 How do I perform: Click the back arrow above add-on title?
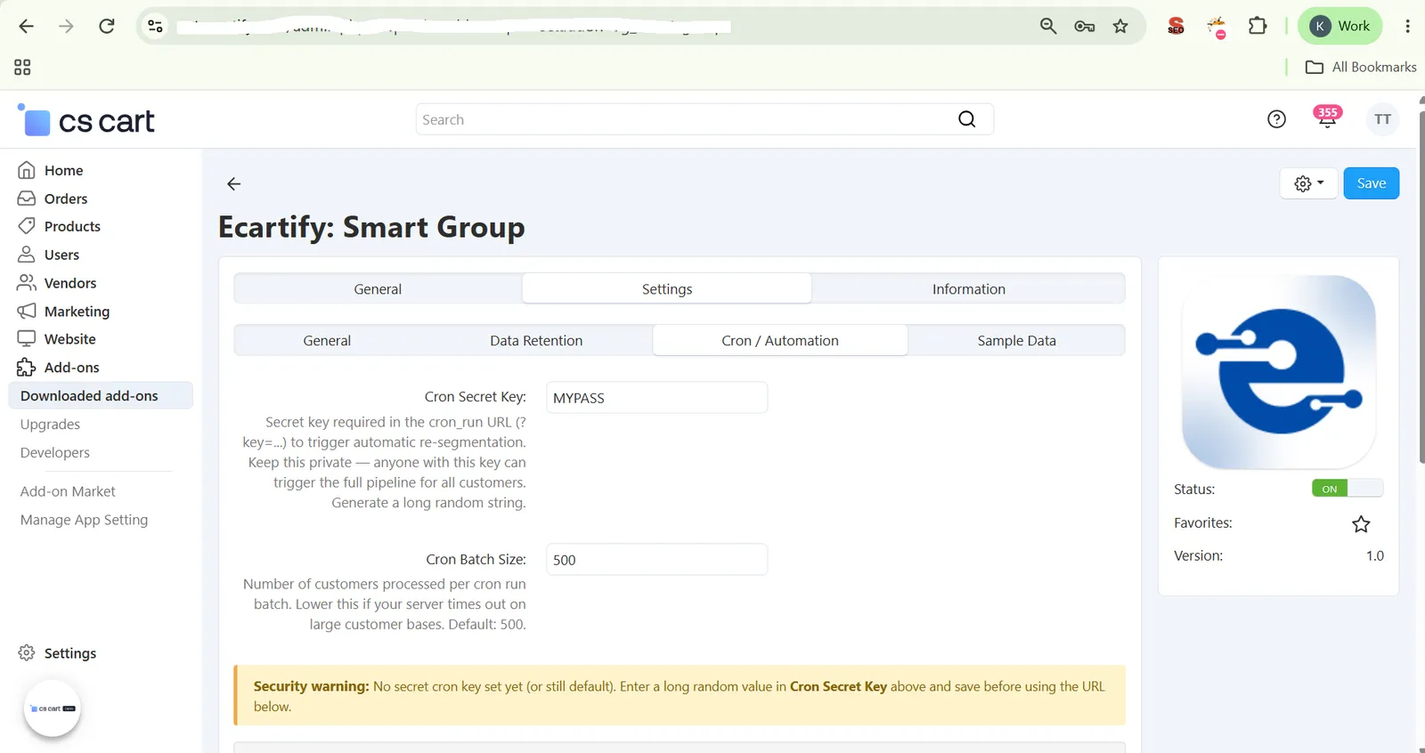233,183
